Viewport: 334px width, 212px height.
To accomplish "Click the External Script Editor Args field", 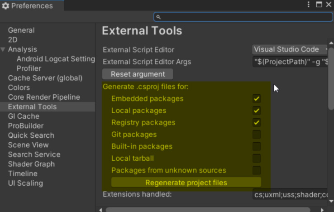I will 290,62.
